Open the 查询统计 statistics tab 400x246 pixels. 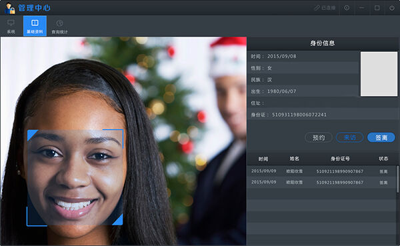pos(59,26)
